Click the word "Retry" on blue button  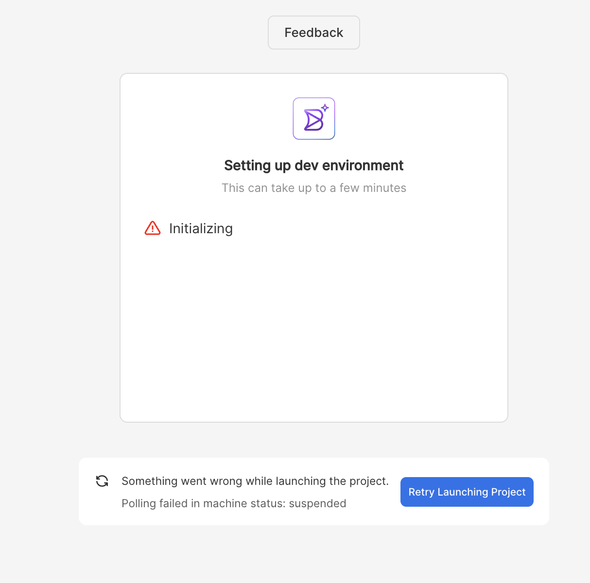[x=421, y=492]
